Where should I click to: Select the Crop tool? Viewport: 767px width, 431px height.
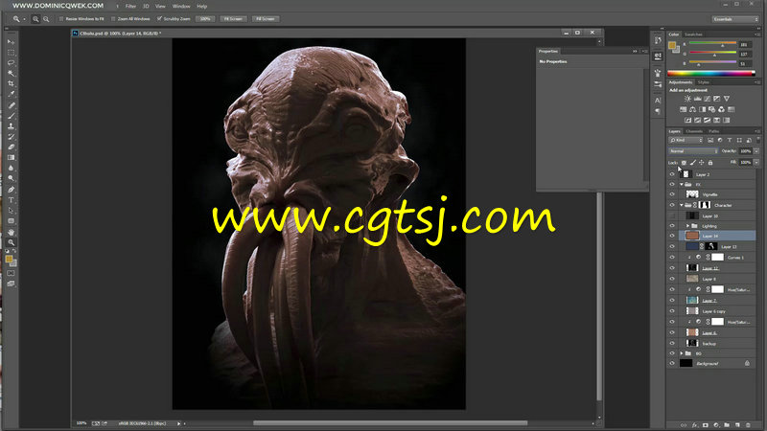pos(11,83)
